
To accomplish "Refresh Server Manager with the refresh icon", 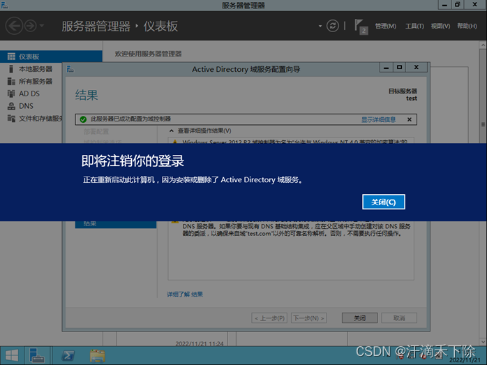I will point(333,26).
